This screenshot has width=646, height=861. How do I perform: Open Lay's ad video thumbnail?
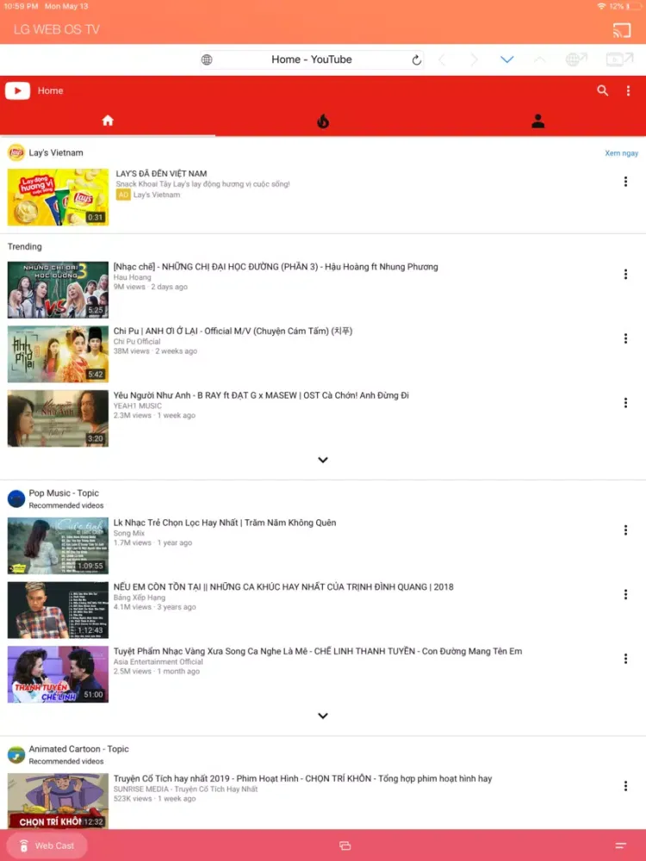pyautogui.click(x=58, y=197)
